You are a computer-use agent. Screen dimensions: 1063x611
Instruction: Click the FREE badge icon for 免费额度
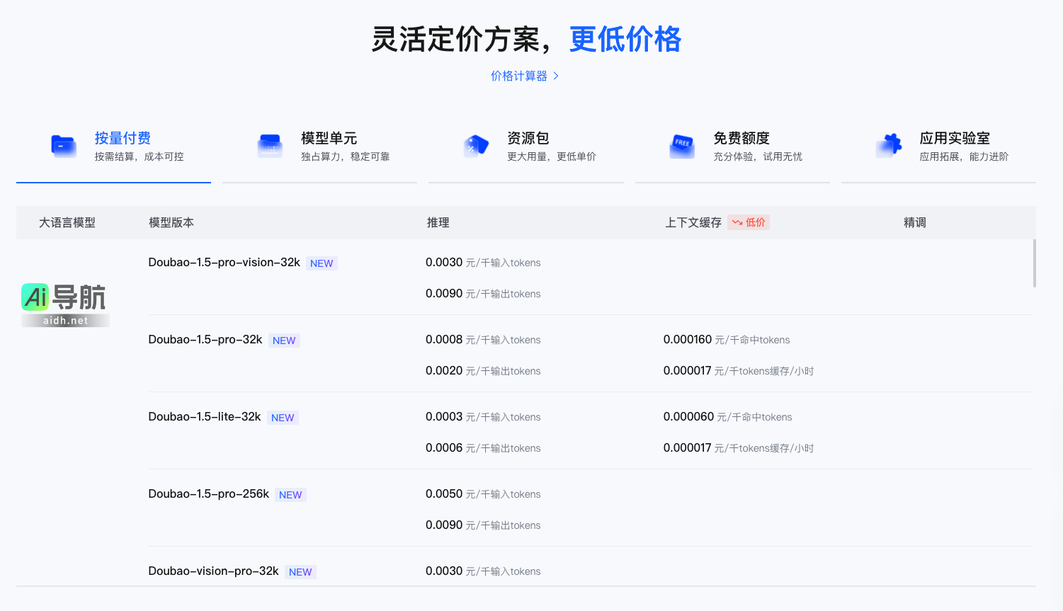(x=682, y=146)
